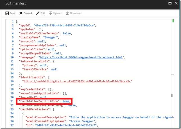This screenshot has width=181, height=129.
Task: Click the Download arrow icon
Action: click(67, 13)
